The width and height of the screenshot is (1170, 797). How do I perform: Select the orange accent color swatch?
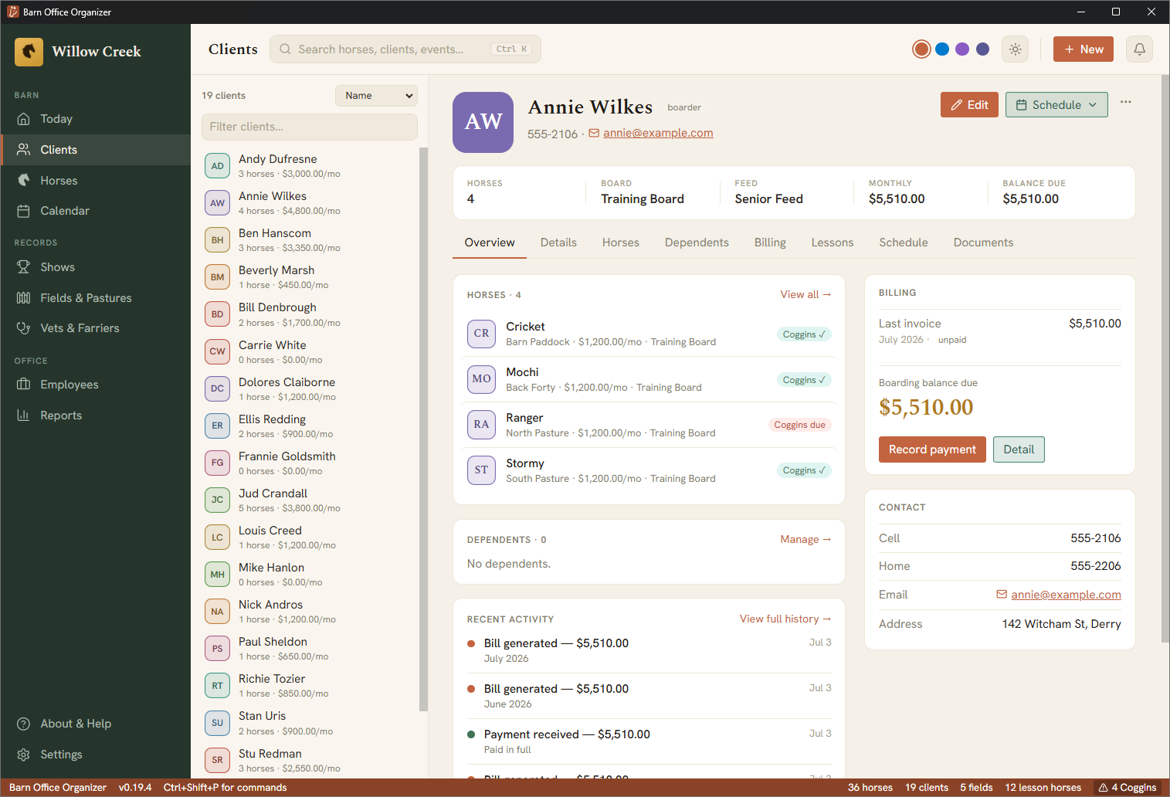(921, 49)
